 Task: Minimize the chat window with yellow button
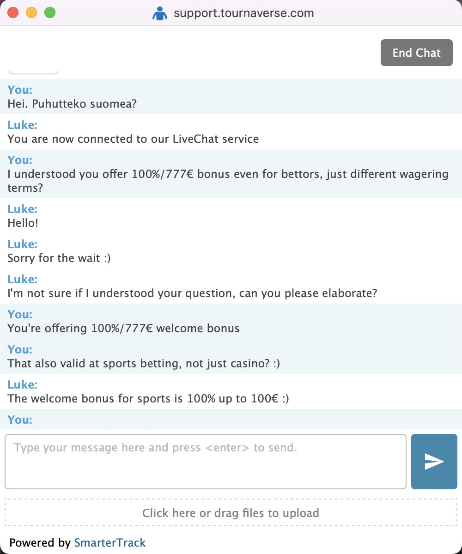pyautogui.click(x=31, y=13)
